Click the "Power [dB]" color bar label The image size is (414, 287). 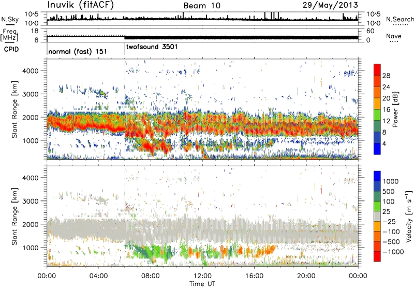(x=395, y=109)
